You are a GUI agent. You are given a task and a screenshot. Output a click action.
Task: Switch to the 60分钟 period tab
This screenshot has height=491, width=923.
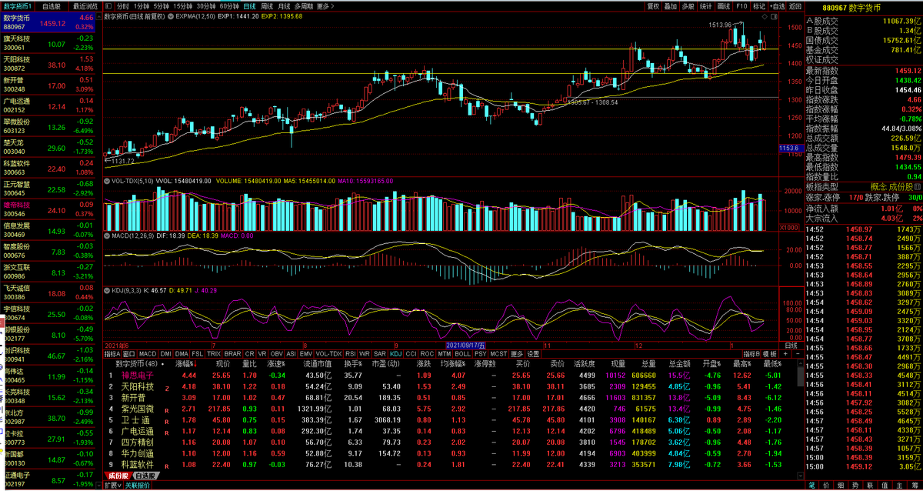[x=229, y=5]
